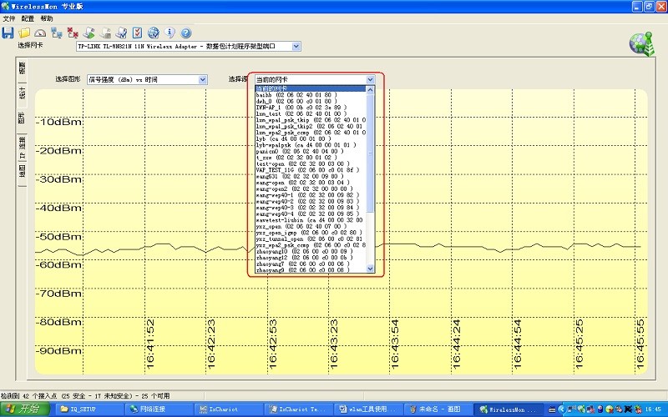The image size is (668, 417).
Task: Switch to IxChariot in the taskbar
Action: [226, 409]
